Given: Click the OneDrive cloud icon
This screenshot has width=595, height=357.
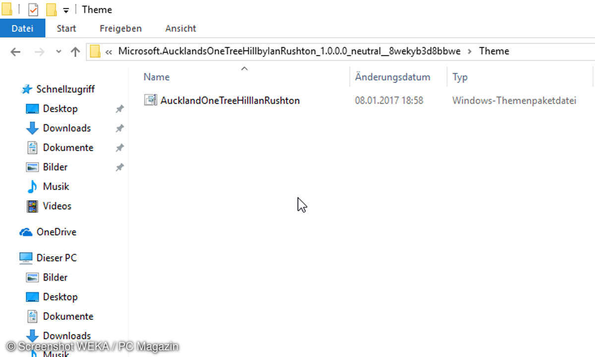Looking at the screenshot, I should [26, 232].
